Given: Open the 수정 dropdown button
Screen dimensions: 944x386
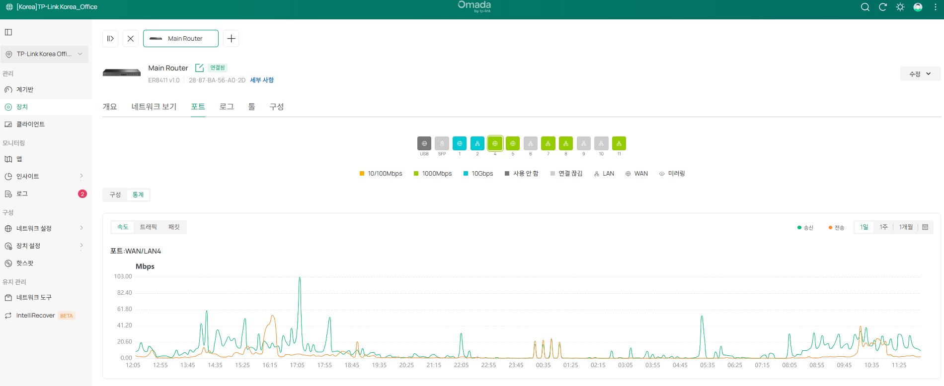Looking at the screenshot, I should [x=920, y=74].
